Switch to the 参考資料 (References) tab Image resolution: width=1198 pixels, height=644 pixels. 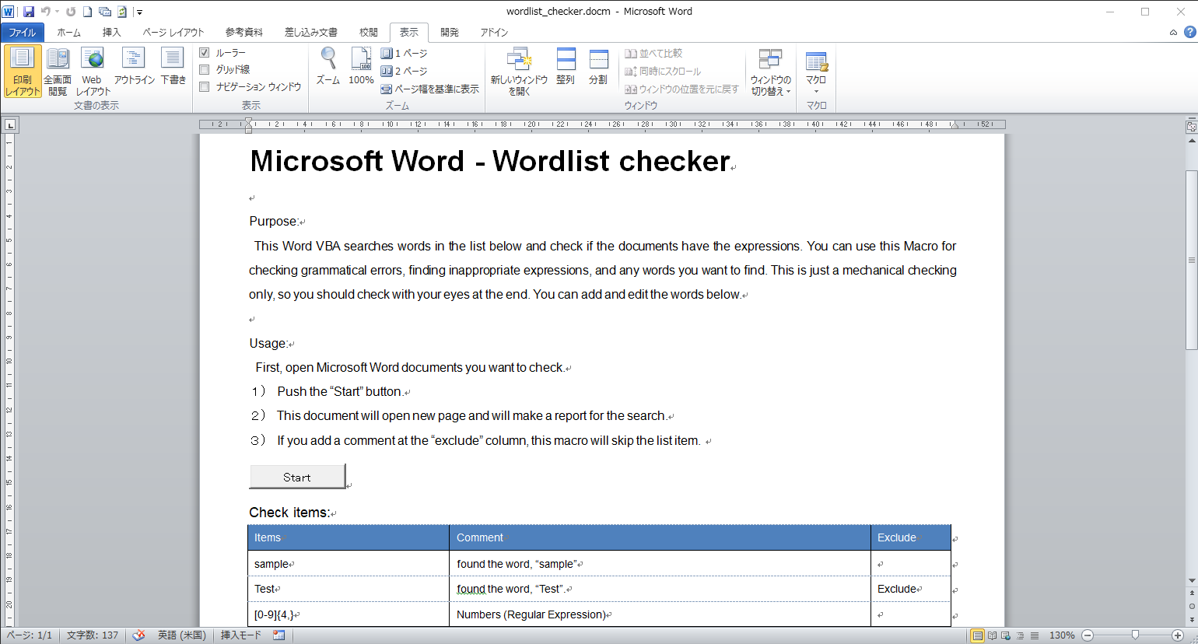(244, 33)
